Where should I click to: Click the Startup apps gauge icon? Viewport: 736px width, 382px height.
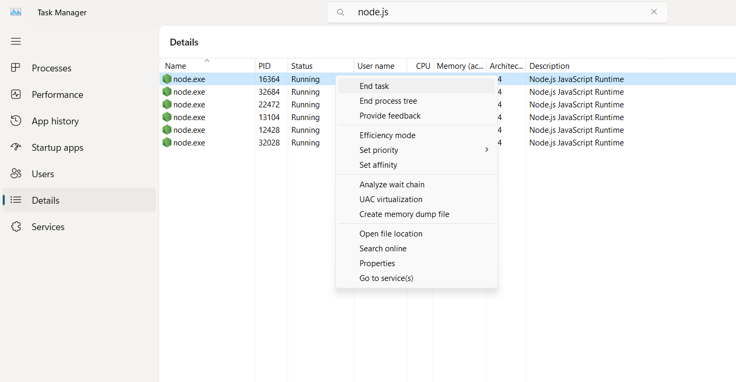click(x=16, y=147)
